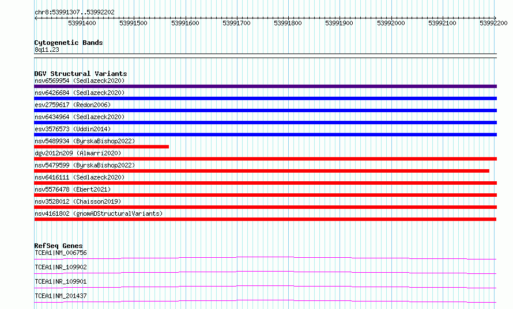Open nsv6569954 (Sedlazeck2020) label
The image size is (513, 309).
(x=80, y=81)
